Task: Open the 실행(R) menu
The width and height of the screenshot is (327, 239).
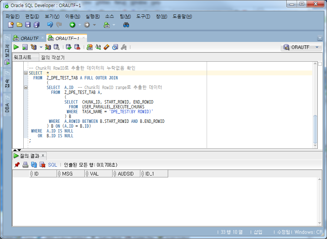Action: 93,16
